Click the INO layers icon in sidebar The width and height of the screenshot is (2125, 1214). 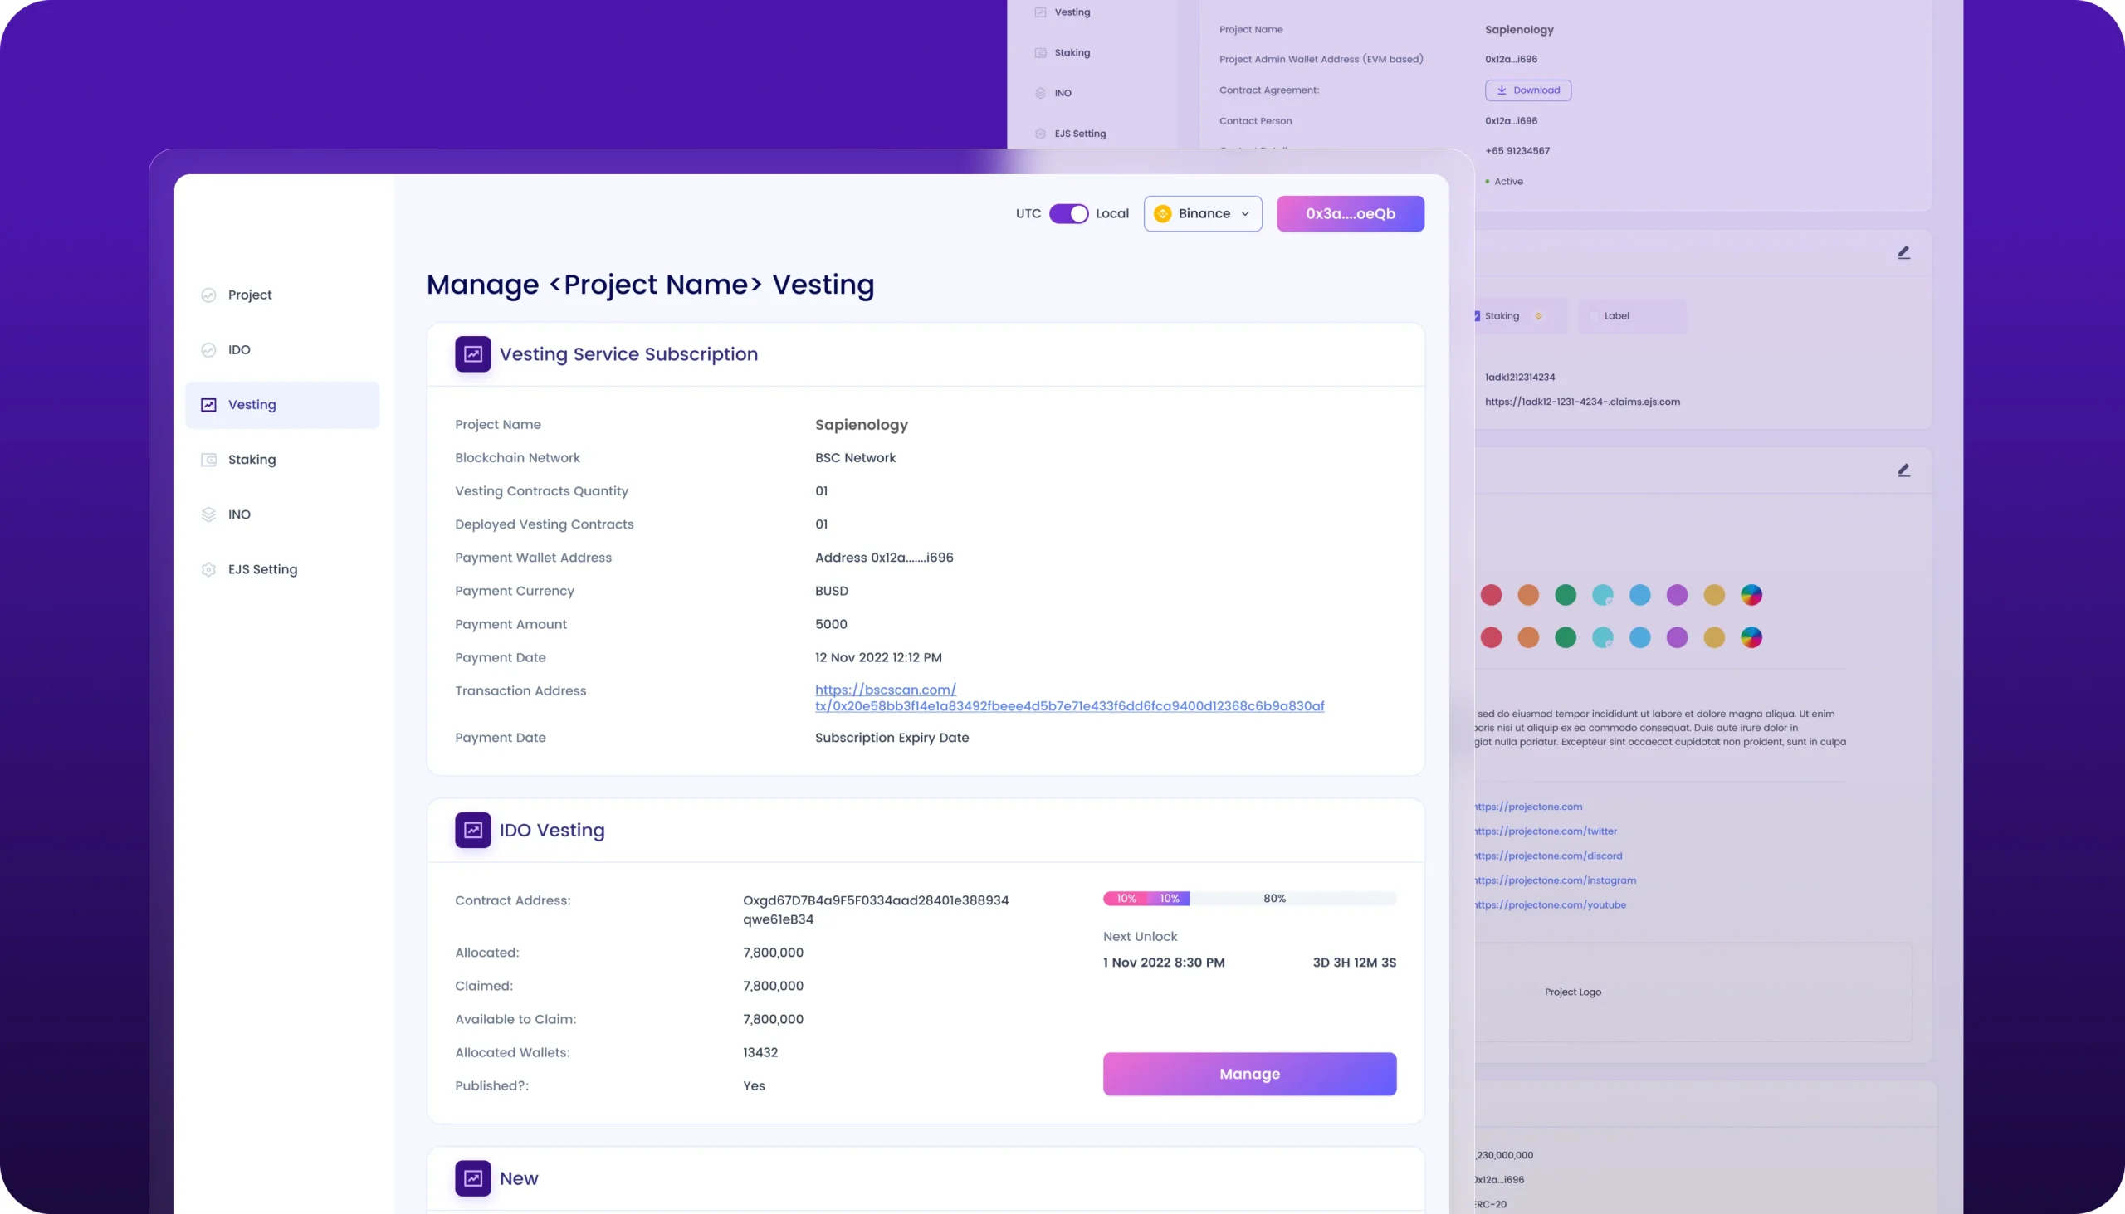tap(208, 515)
